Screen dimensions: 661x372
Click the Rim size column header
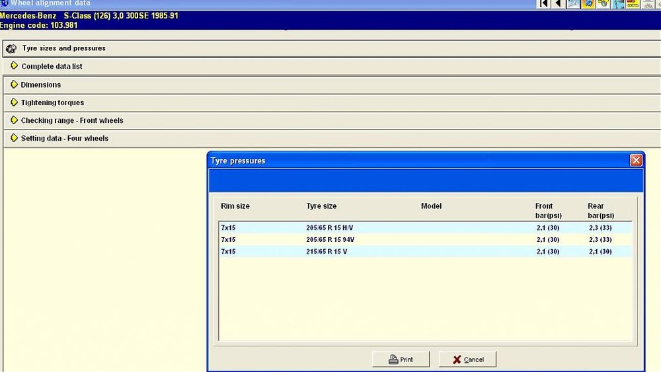(235, 206)
